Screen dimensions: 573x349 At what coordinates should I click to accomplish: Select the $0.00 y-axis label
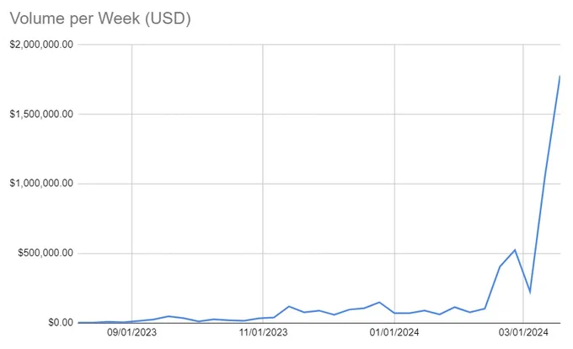point(61,322)
